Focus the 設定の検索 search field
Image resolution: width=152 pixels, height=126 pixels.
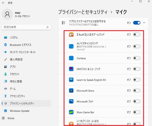pos(26,27)
